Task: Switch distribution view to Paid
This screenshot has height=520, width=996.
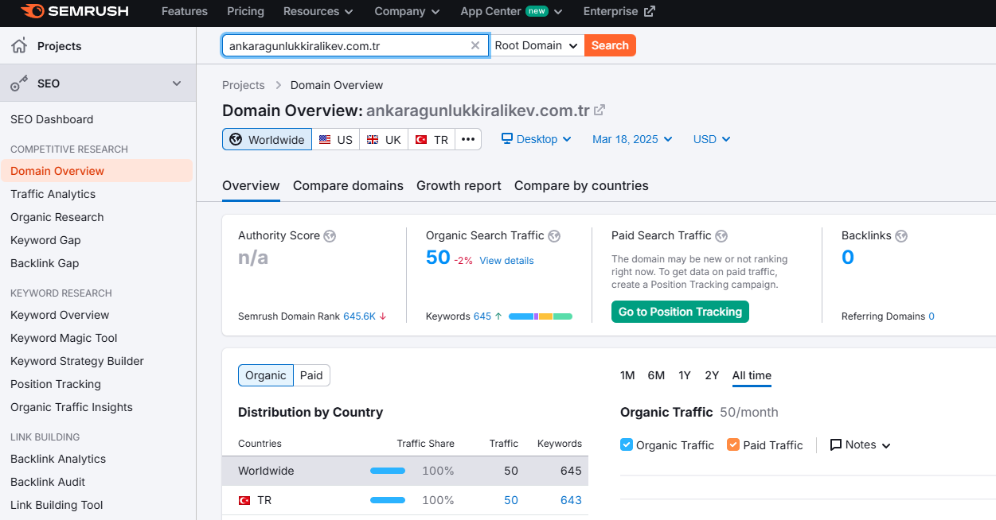Action: pos(311,375)
